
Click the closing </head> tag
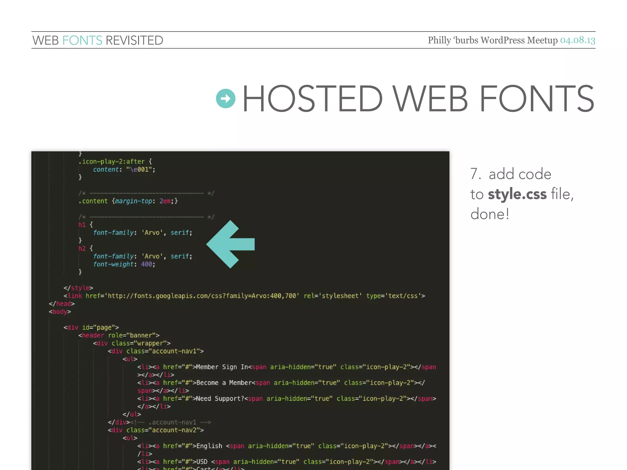(62, 304)
